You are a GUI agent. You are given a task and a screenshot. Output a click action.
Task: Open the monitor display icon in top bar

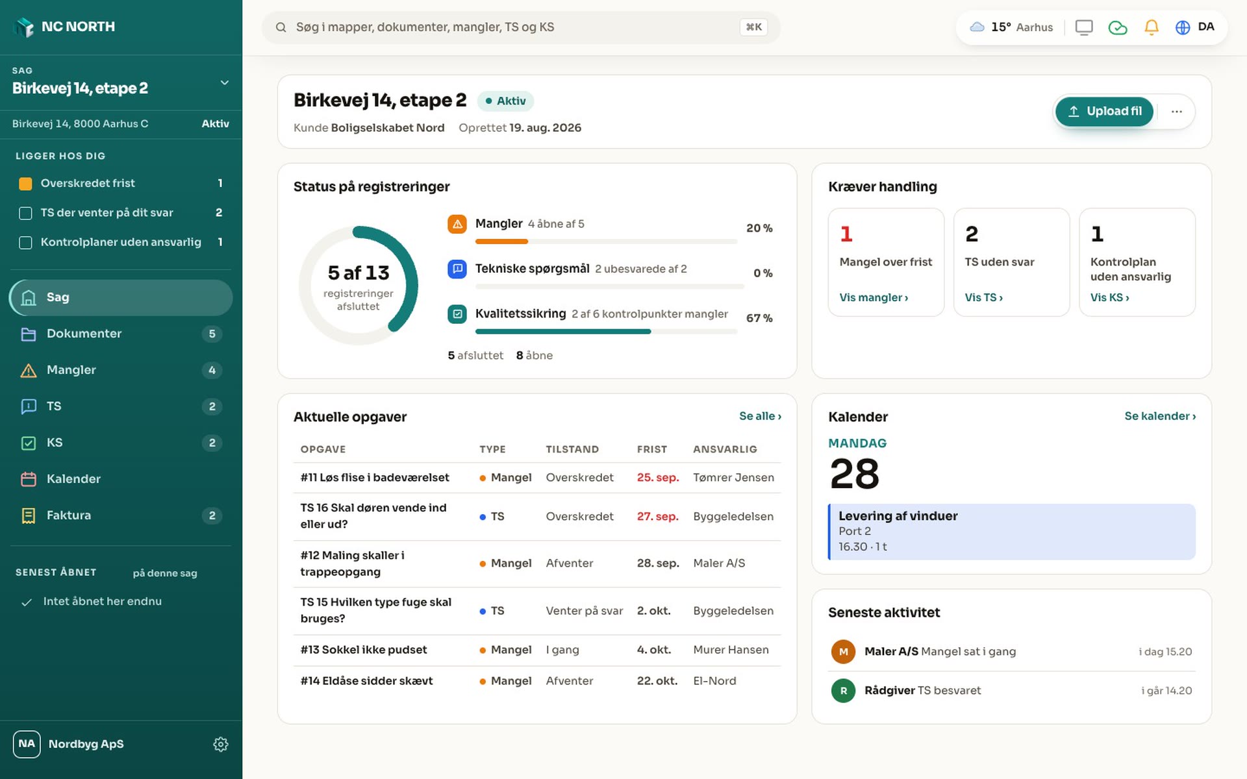point(1084,27)
